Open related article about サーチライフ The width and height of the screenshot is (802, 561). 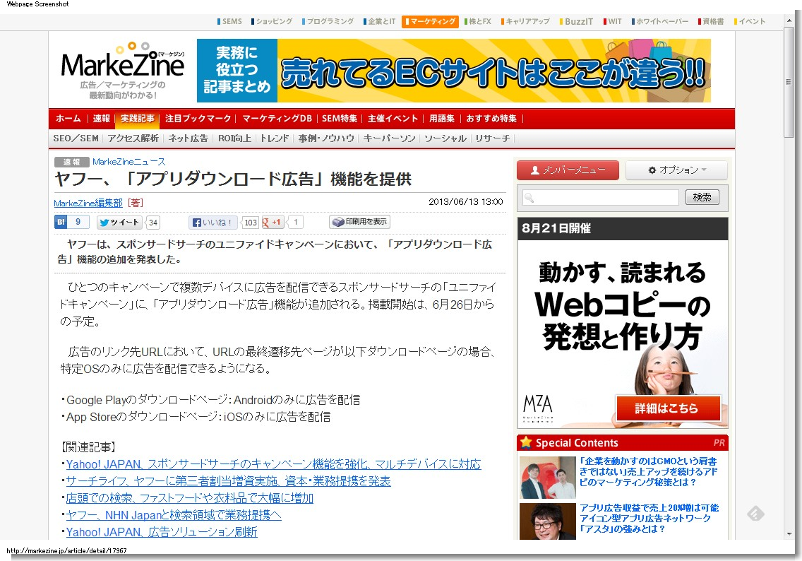click(x=228, y=481)
